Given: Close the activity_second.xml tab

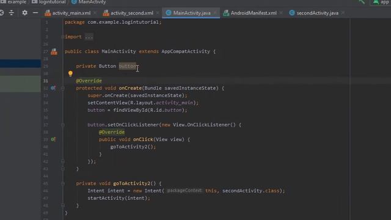Looking at the screenshot, I should (x=158, y=13).
